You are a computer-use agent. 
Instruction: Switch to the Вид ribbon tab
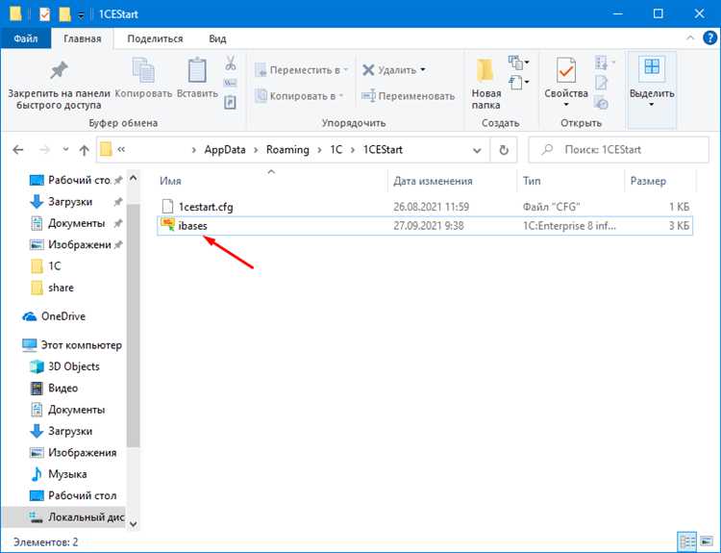[217, 38]
